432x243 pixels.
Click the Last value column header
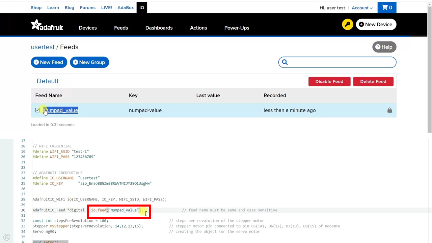point(208,96)
